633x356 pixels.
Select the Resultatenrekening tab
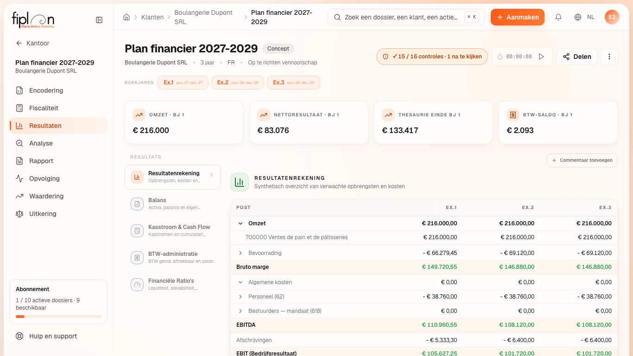tap(173, 177)
